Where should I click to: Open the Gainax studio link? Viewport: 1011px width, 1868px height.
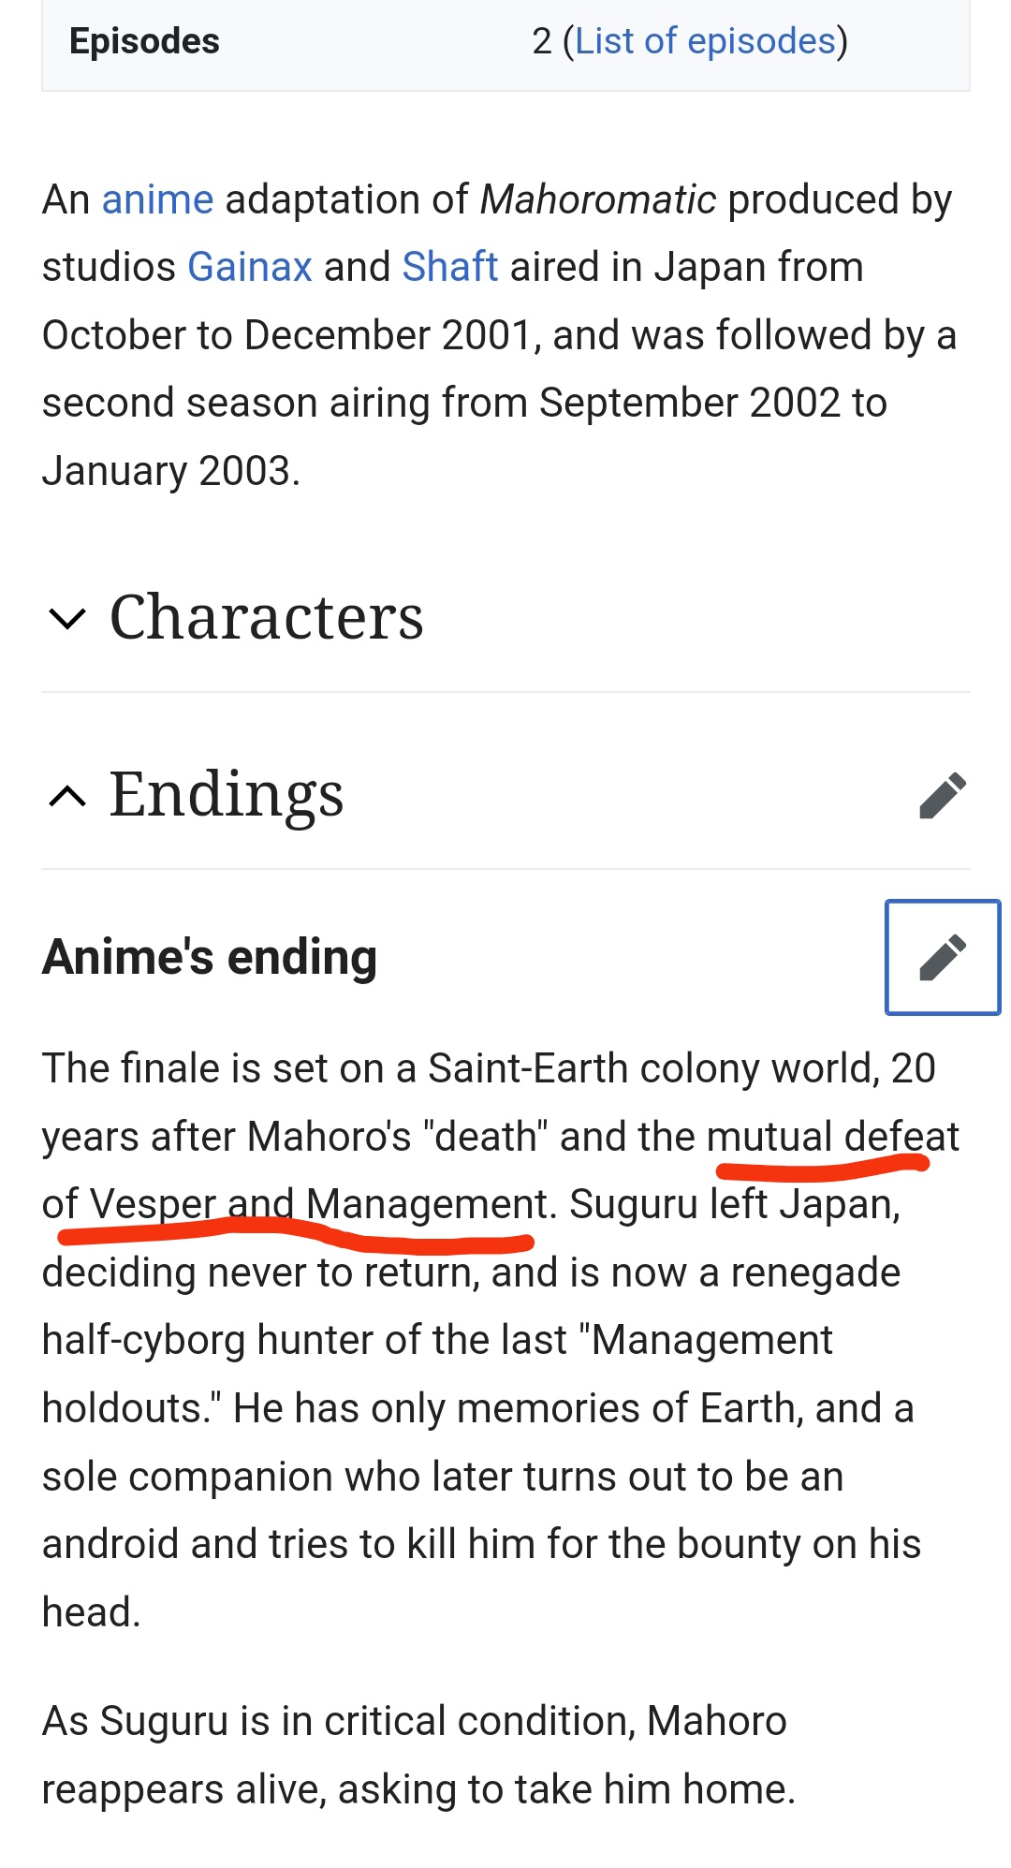(250, 267)
